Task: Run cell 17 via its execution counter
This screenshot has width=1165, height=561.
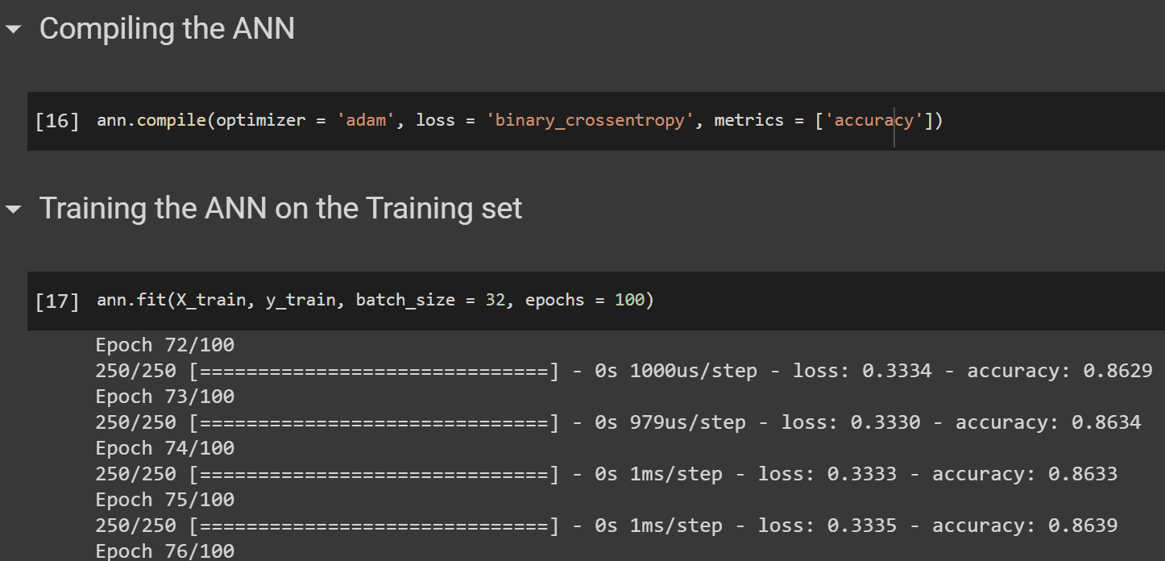Action: coord(57,301)
